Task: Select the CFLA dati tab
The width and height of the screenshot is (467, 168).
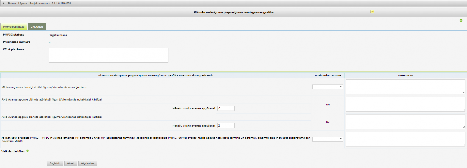Action: [x=37, y=27]
